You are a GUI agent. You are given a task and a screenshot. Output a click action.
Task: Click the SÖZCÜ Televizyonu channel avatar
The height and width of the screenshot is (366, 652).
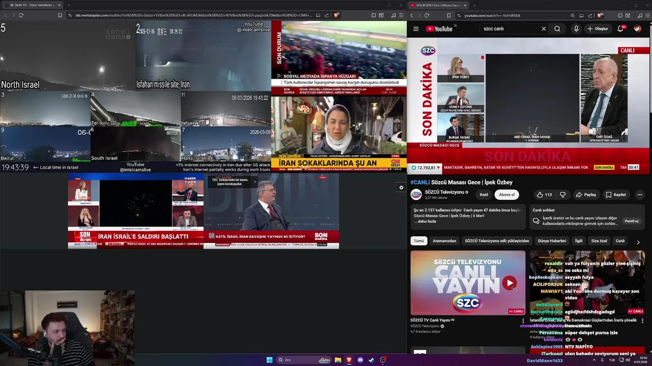click(416, 195)
